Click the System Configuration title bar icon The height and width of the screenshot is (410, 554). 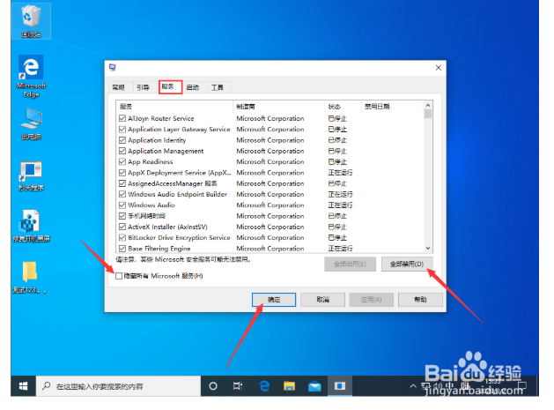coord(113,67)
